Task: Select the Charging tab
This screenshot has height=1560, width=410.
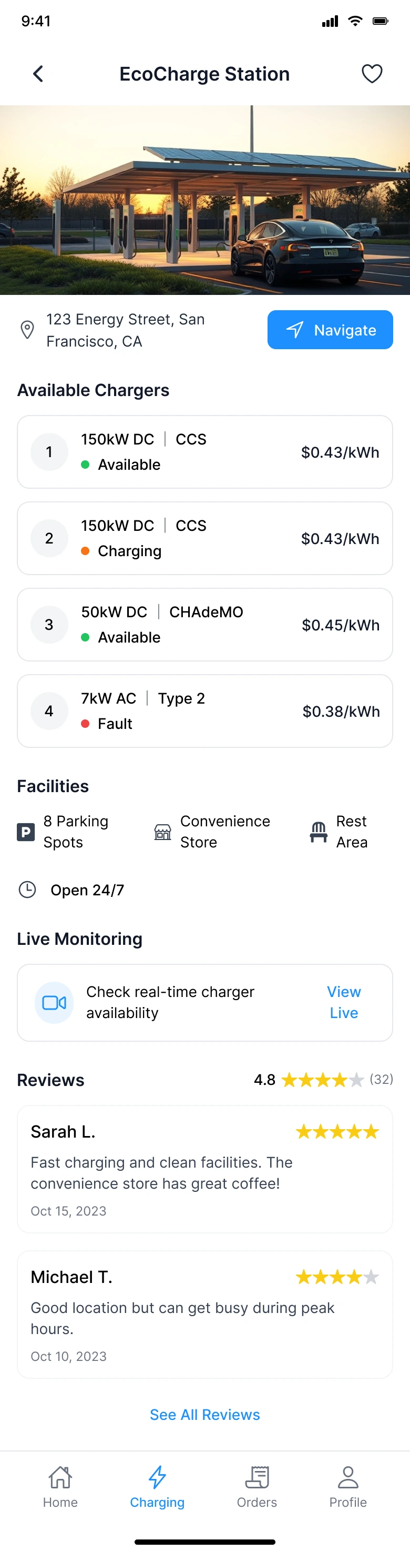Action: [157, 1487]
